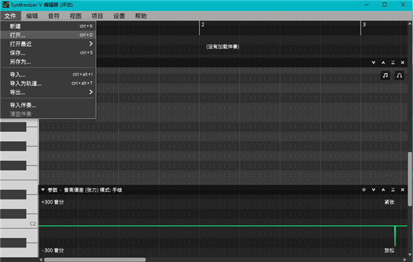Click the 紧张 label in parameter panel
This screenshot has width=413, height=262.
[x=390, y=202]
